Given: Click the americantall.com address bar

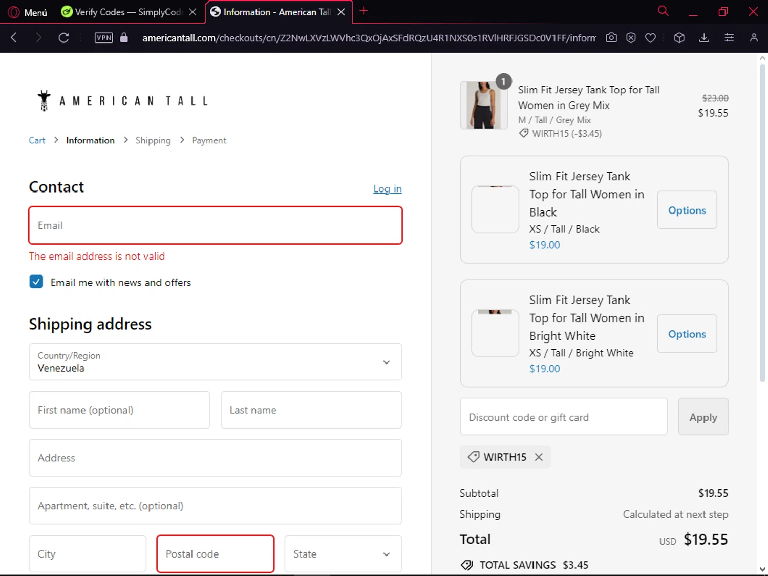Looking at the screenshot, I should click(369, 38).
